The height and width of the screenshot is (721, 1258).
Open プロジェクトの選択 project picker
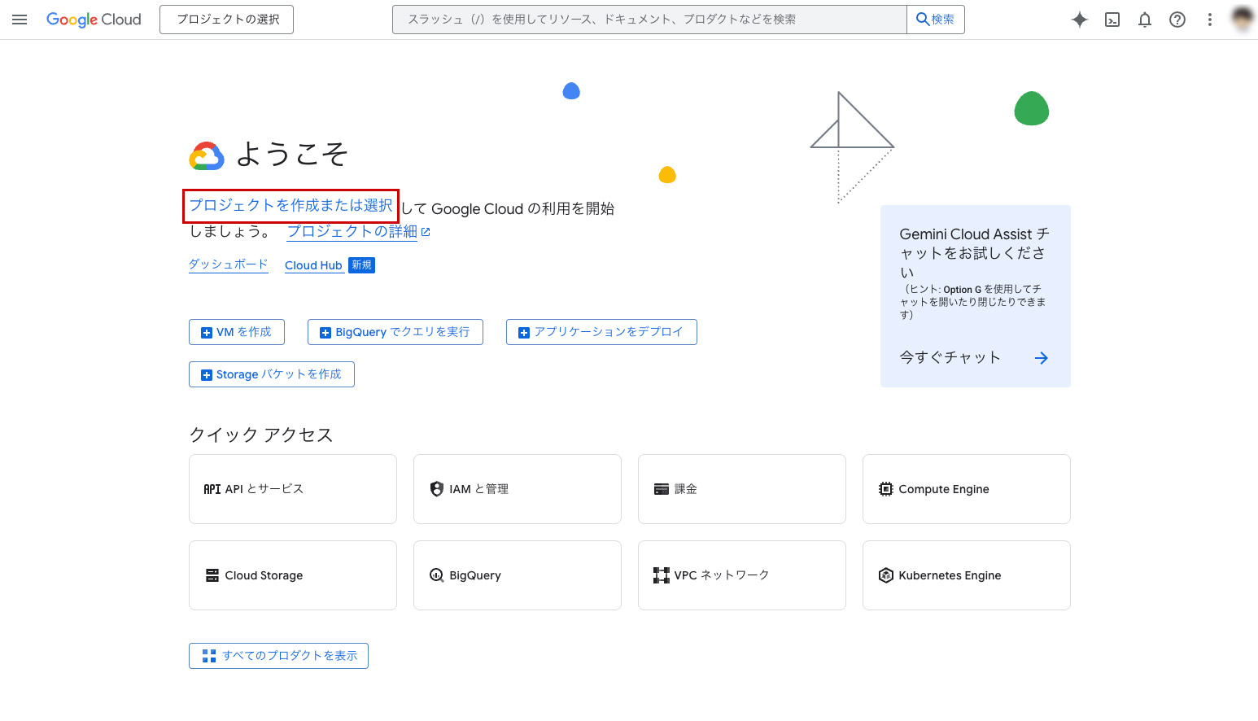coord(227,20)
